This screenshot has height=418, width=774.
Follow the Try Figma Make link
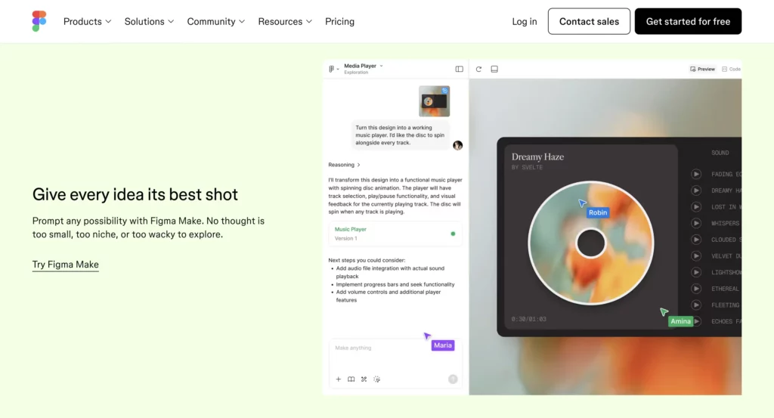point(66,265)
